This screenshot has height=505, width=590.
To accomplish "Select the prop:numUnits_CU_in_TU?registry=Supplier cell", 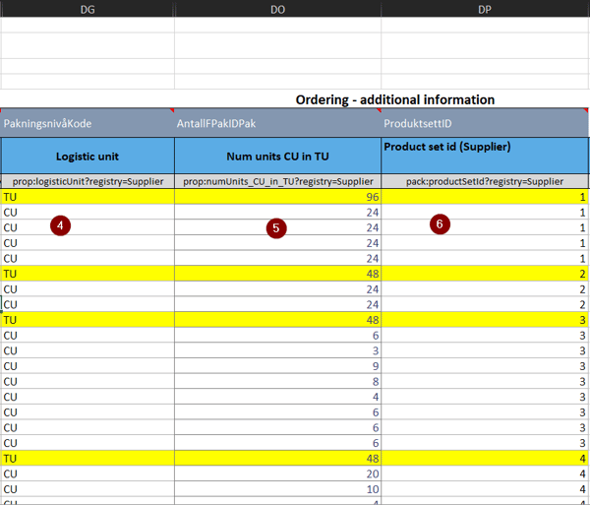I will (x=277, y=181).
